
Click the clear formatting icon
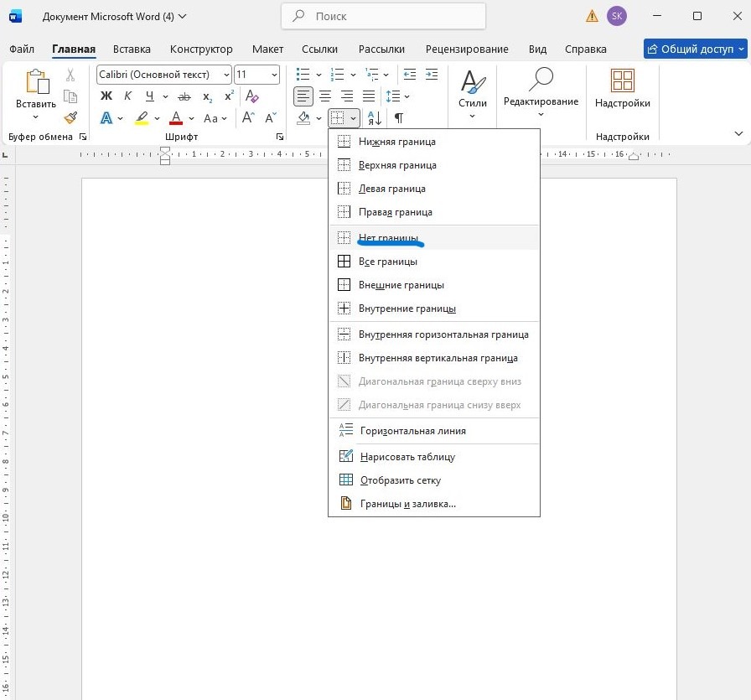pos(252,96)
